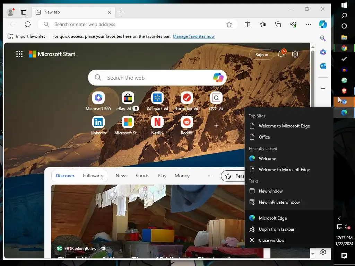355x266 pixels.
Task: Expand more feed categories ellipsis
Action: [x=210, y=176]
